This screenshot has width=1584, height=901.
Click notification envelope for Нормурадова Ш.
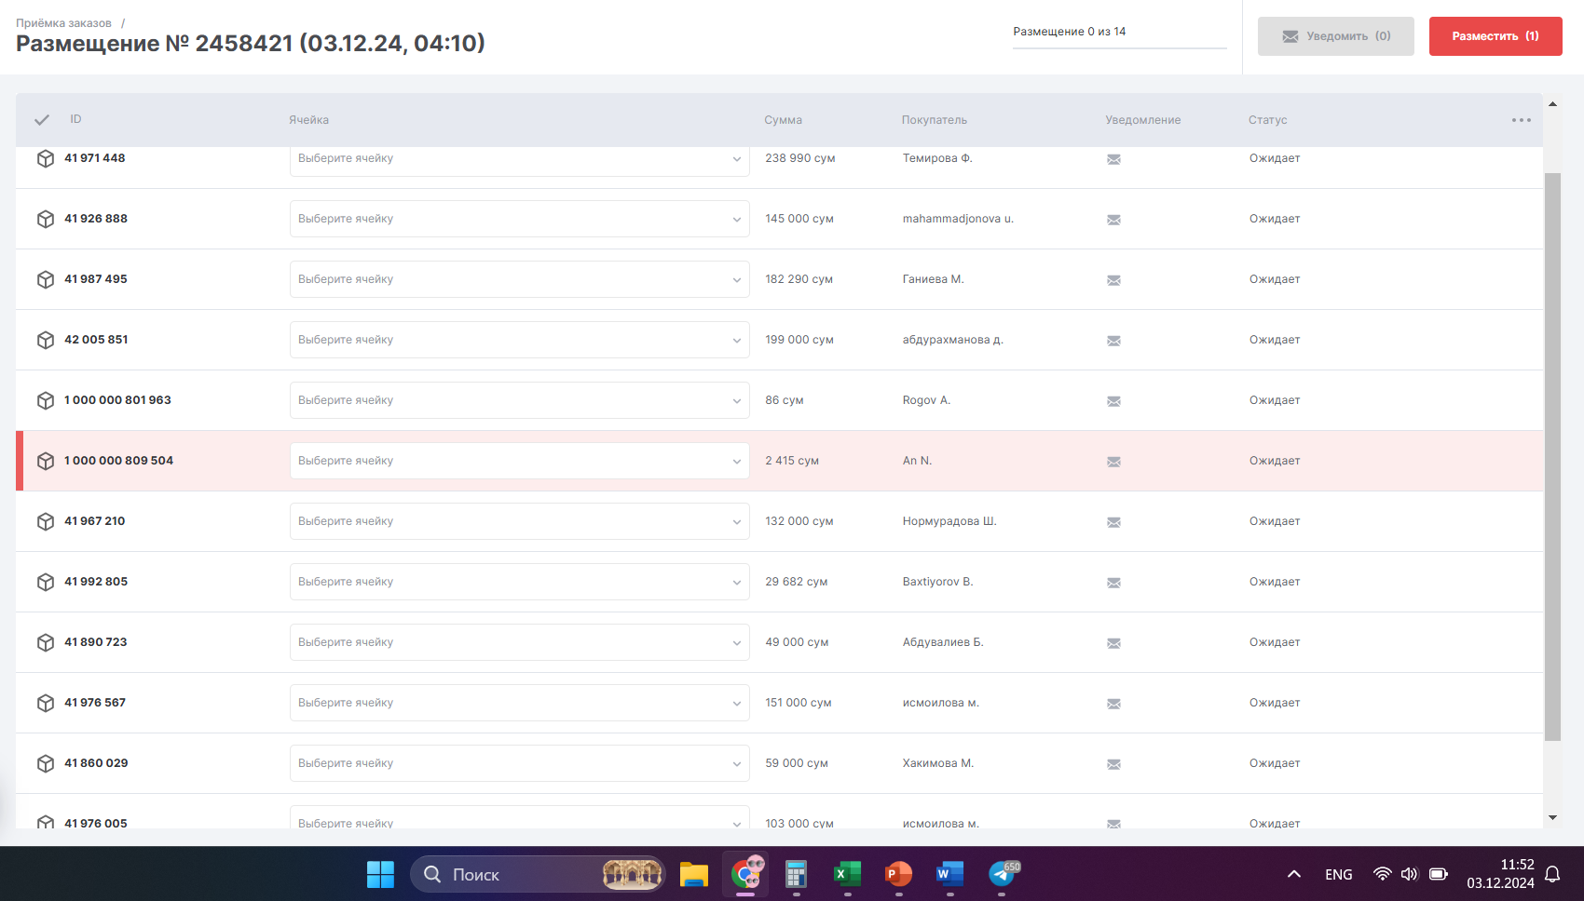tap(1113, 522)
